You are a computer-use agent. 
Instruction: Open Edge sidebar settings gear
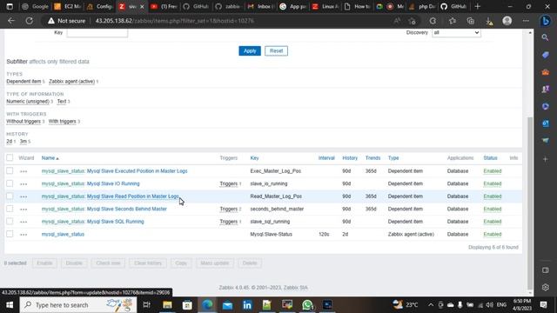click(546, 287)
